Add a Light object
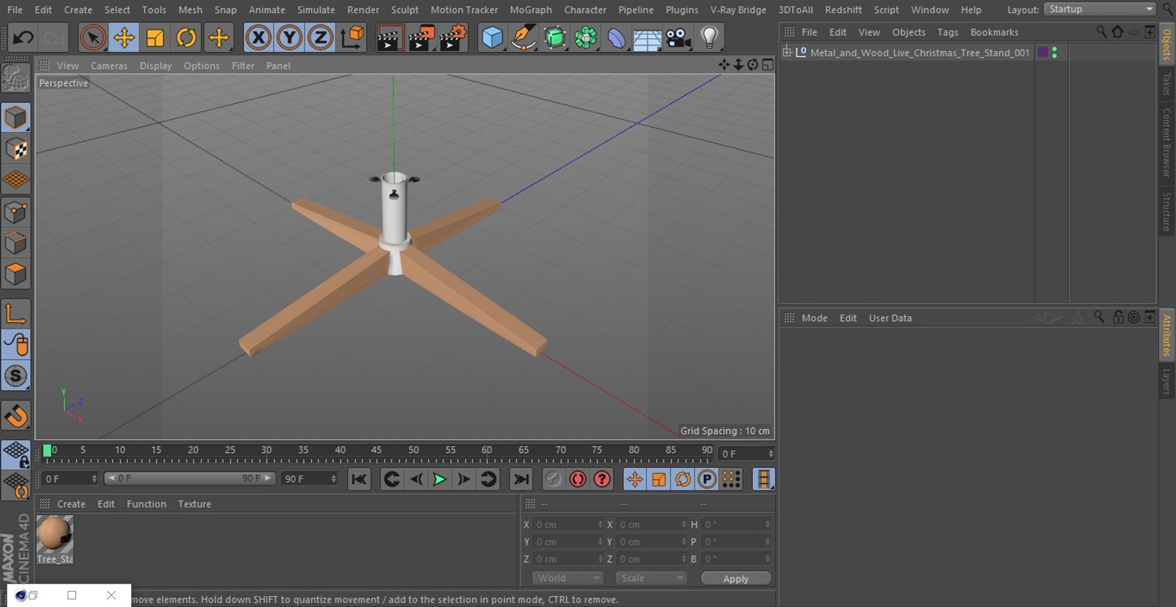The width and height of the screenshot is (1176, 607). (x=709, y=38)
